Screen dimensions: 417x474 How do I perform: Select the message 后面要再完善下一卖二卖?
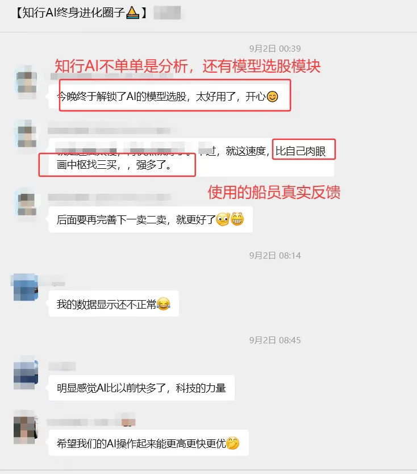tap(151, 219)
